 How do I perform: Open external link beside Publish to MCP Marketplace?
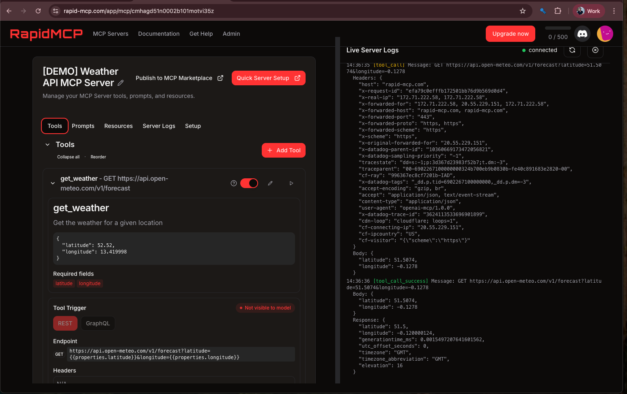[x=220, y=78]
